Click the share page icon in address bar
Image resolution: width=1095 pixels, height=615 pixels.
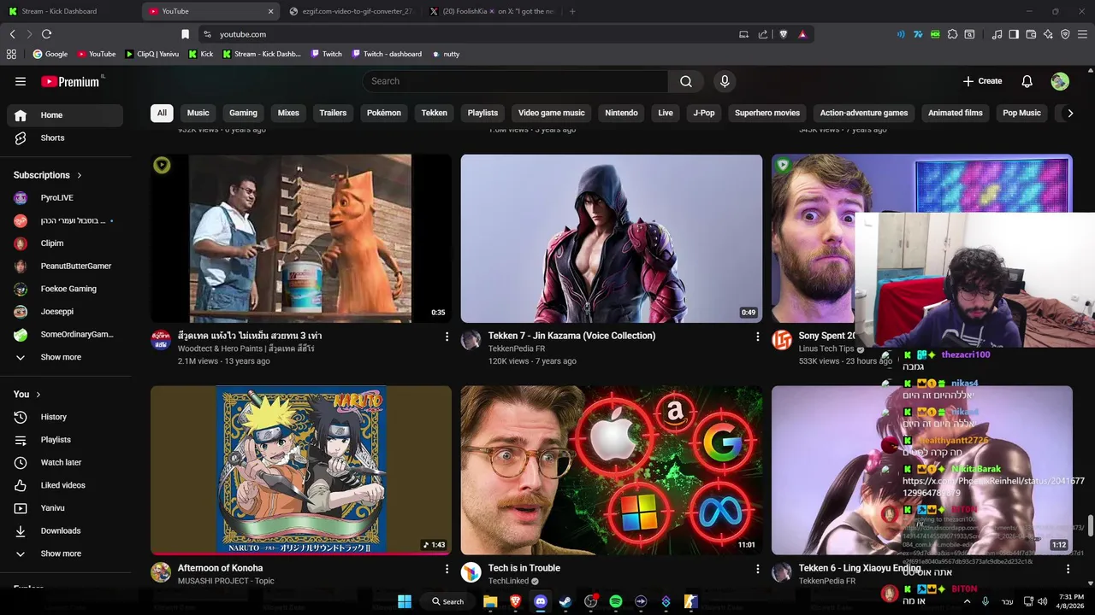pos(763,34)
